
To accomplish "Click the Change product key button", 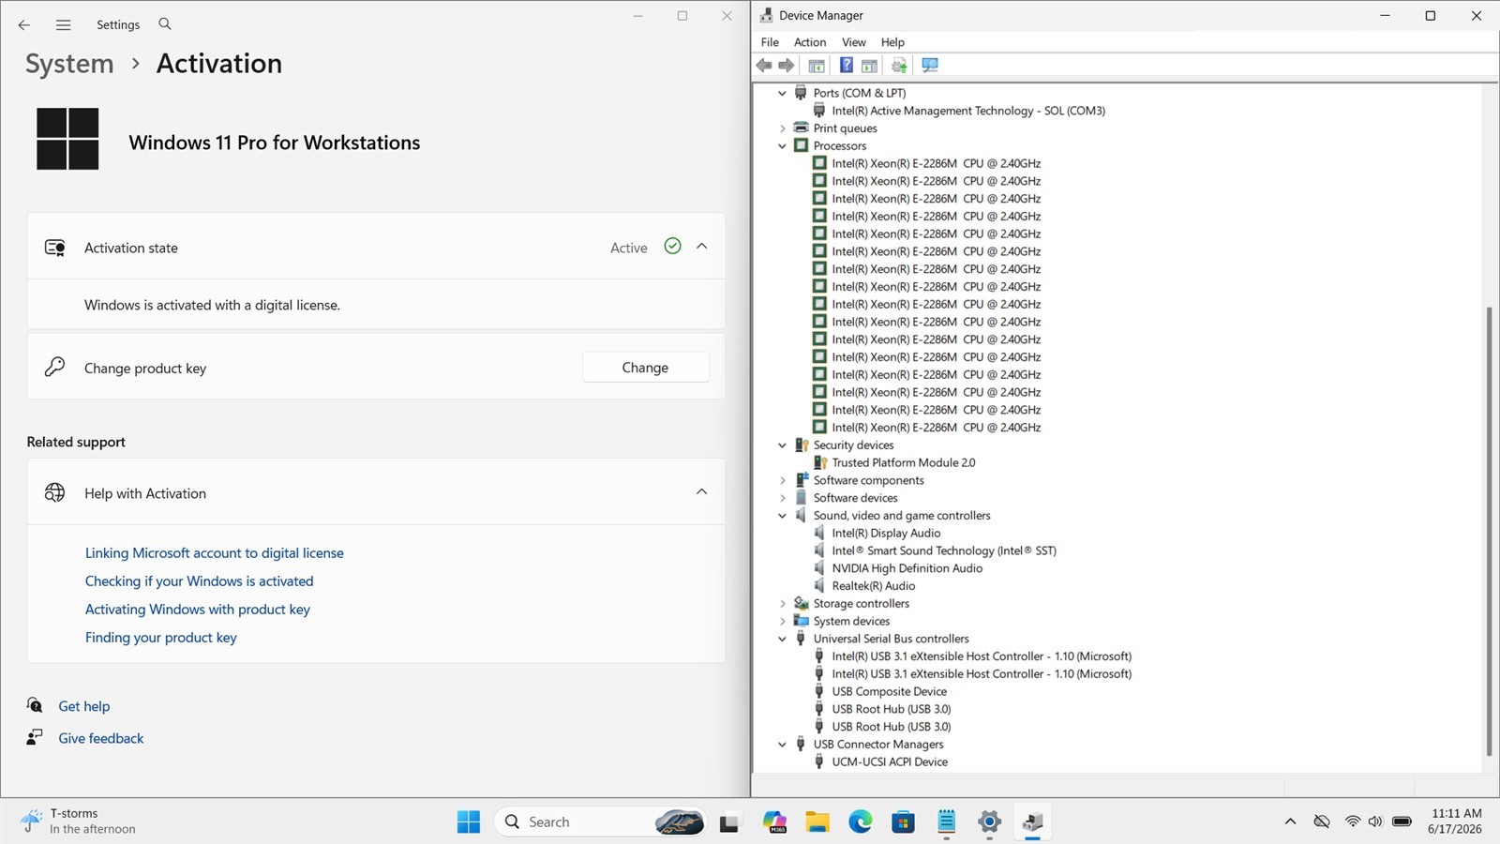I will pos(645,368).
